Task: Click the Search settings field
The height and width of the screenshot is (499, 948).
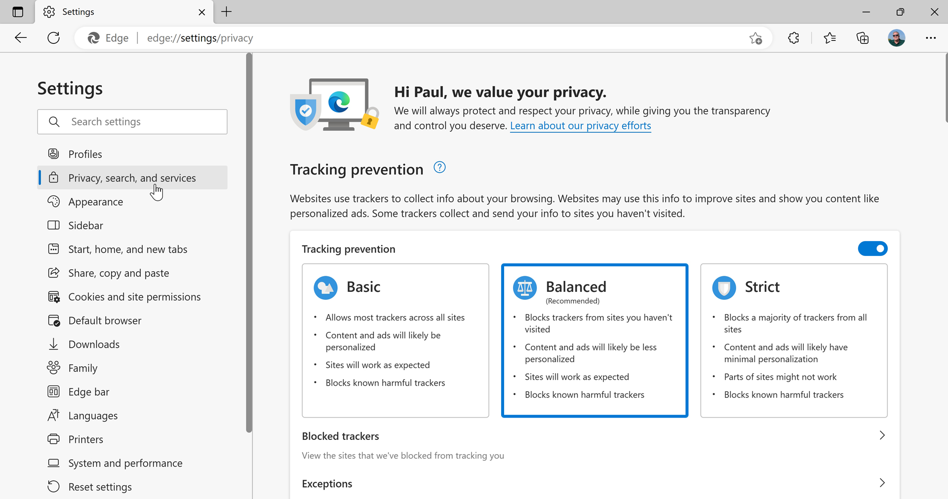Action: 132,122
